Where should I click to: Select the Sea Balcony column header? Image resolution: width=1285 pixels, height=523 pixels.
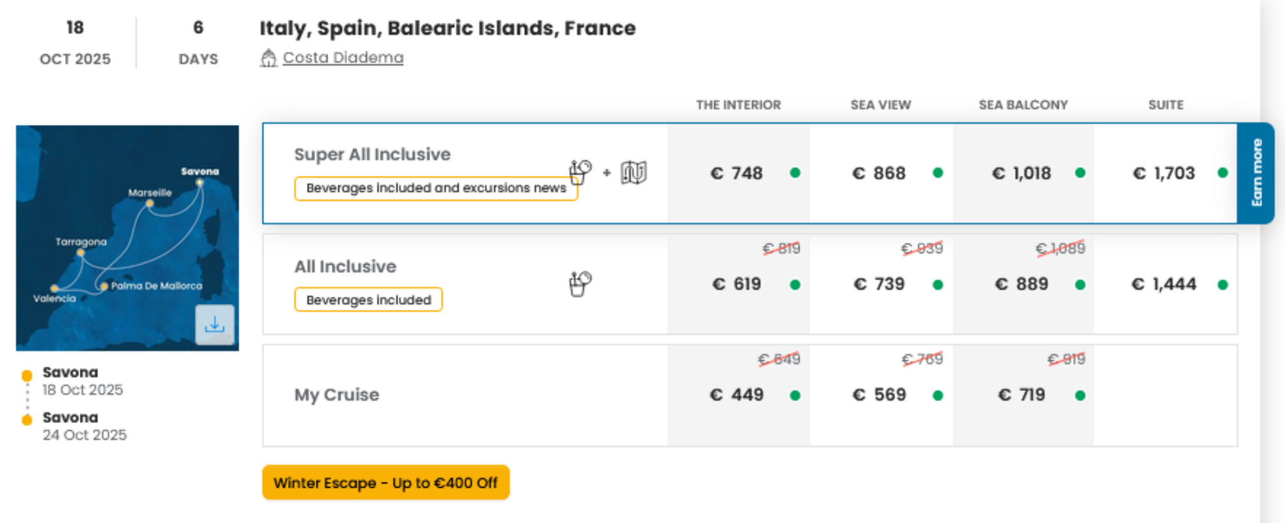point(1023,105)
